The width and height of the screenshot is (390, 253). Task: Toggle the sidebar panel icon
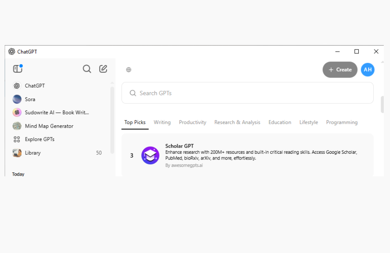pyautogui.click(x=18, y=69)
